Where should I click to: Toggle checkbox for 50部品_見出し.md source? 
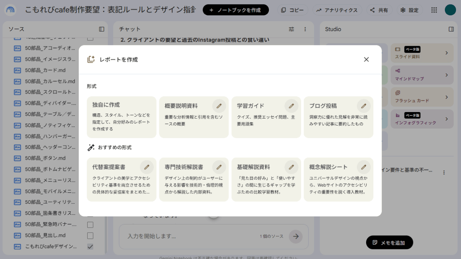pos(90,235)
